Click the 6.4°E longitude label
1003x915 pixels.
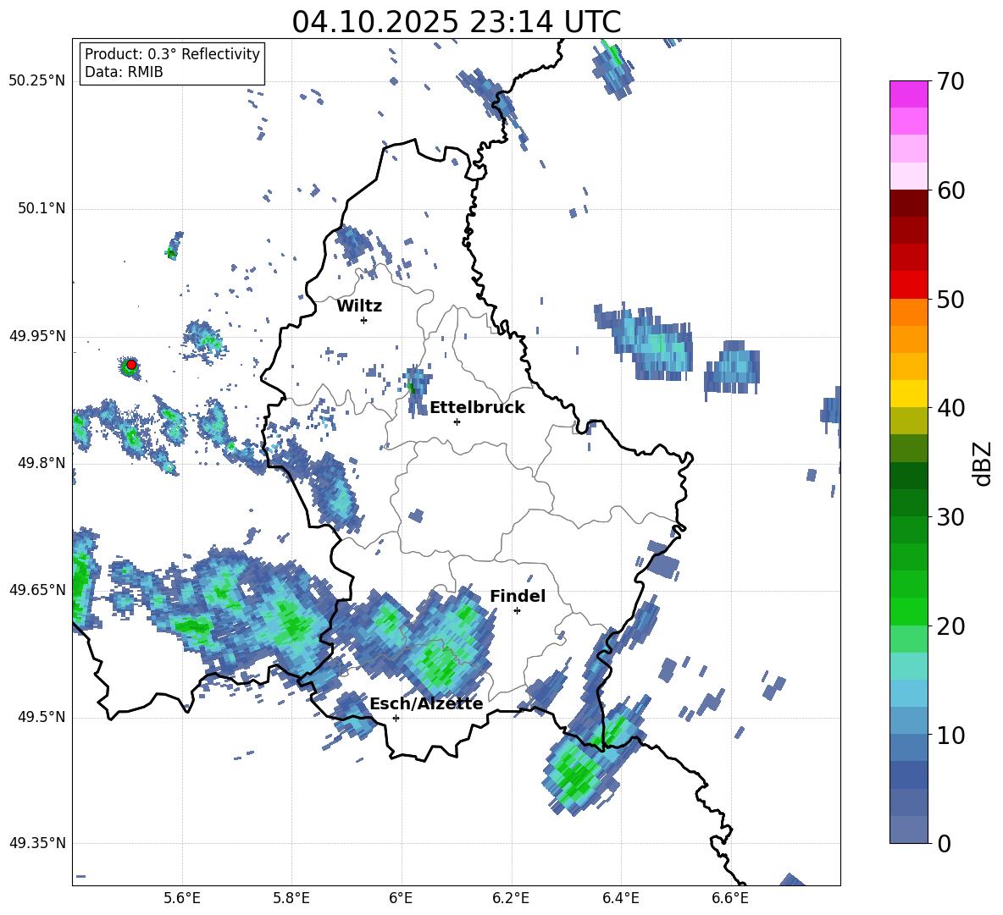[620, 898]
